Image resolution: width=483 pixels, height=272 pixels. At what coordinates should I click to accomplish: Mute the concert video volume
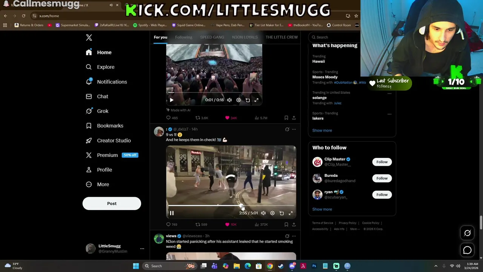click(229, 100)
